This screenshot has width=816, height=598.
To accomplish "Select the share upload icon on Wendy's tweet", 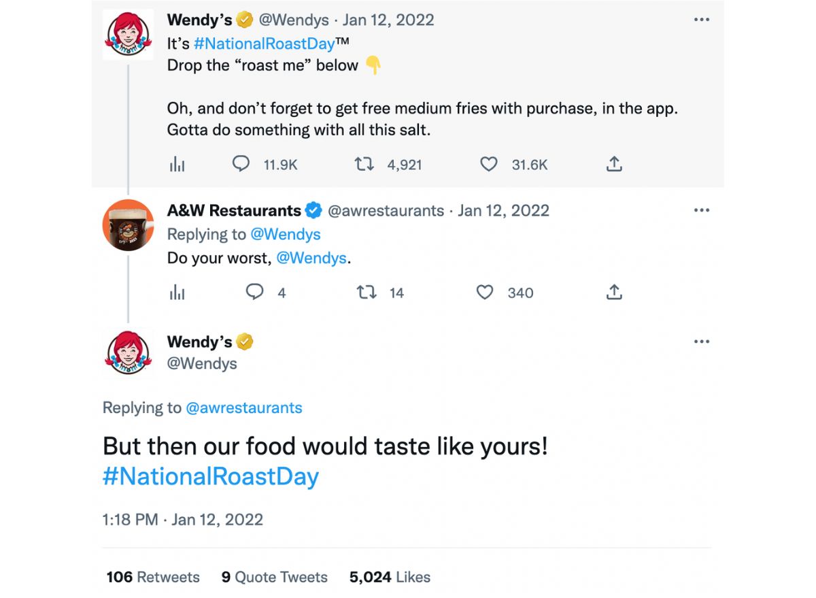I will 614,163.
